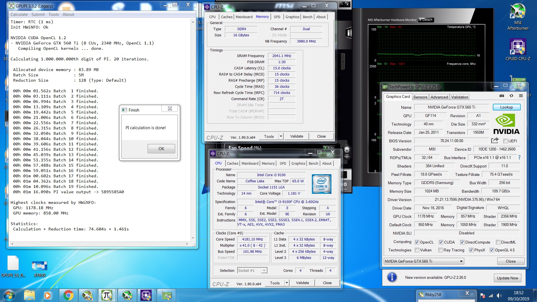Open Socket #1 selection dropdown in CPU-Z
Viewport: 537px width, 302px height.
point(252,270)
